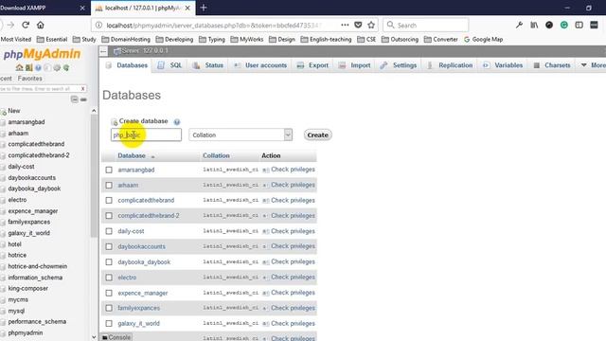Viewport: 606px width, 341px height.
Task: Bookmark this page with star icon
Action: click(371, 26)
